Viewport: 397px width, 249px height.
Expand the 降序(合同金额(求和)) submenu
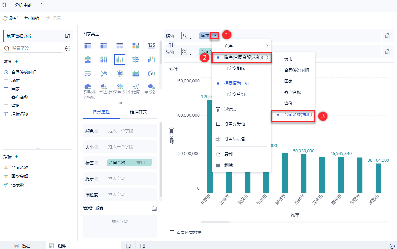pos(242,57)
